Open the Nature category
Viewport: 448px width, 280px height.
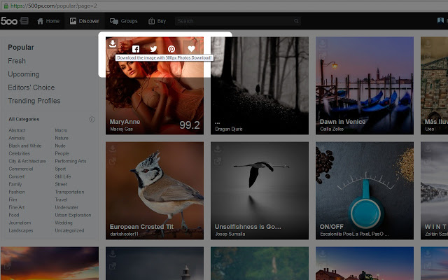pos(62,138)
